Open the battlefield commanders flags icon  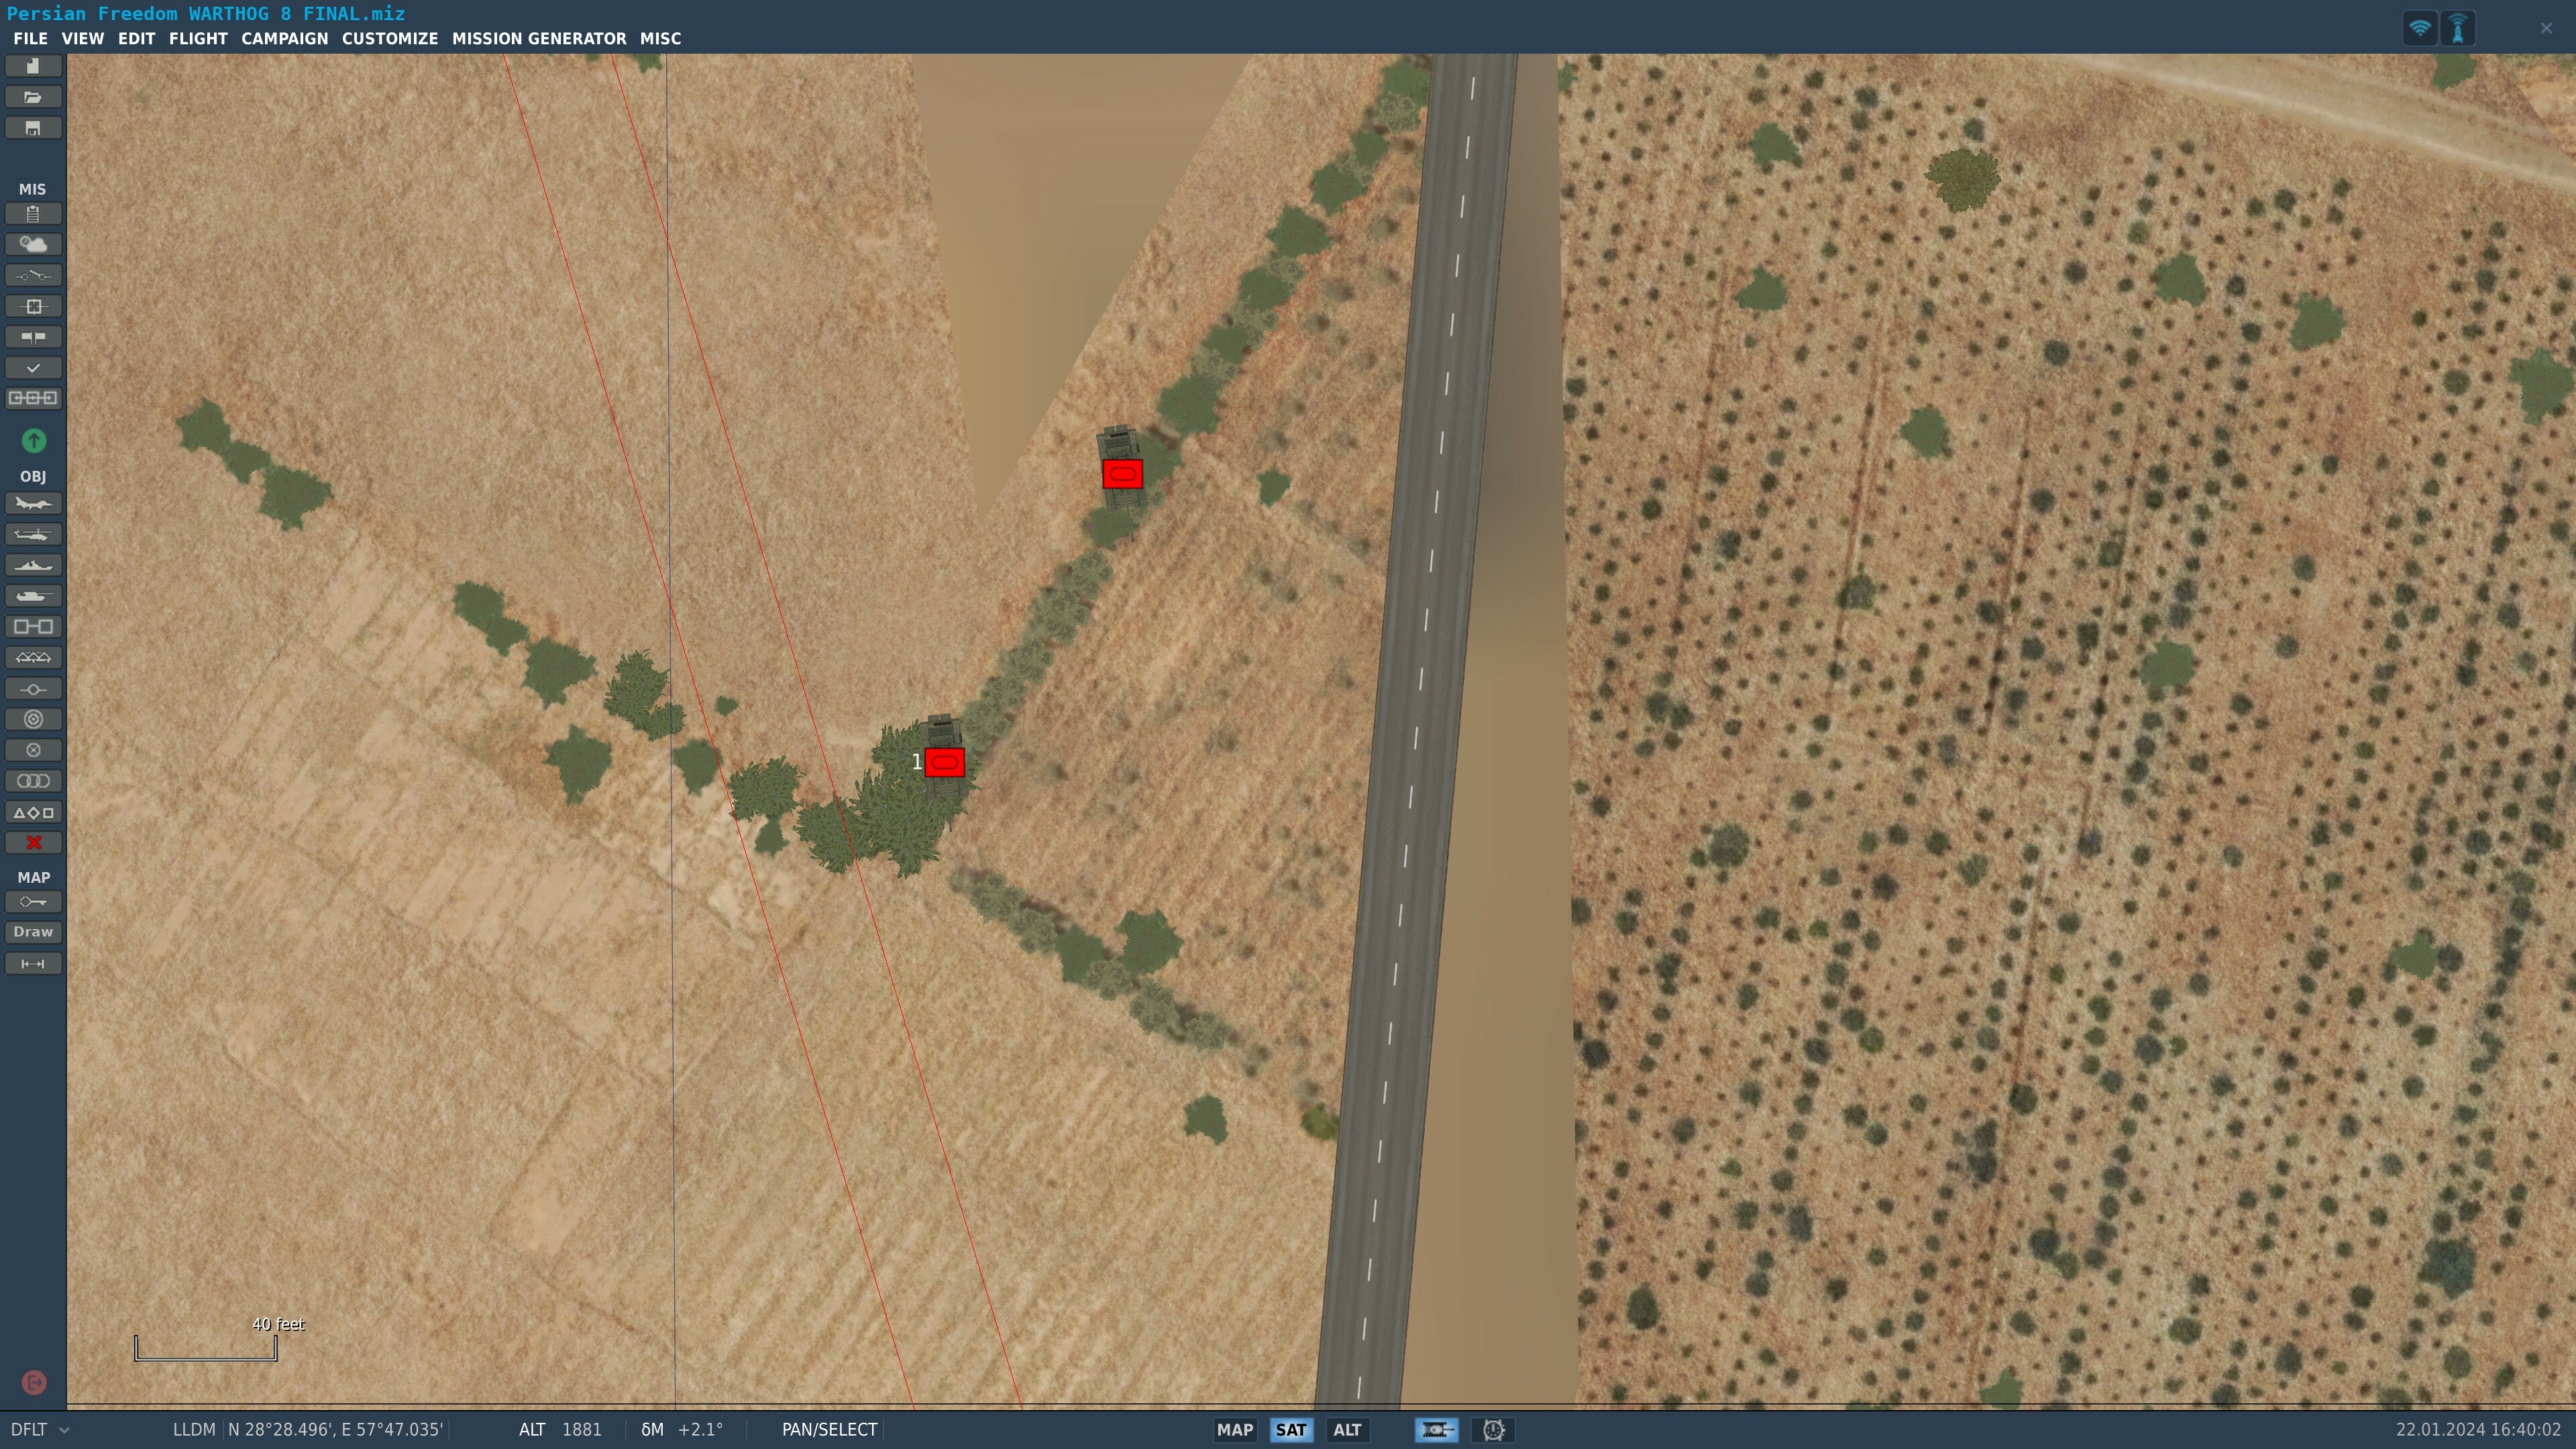pyautogui.click(x=33, y=337)
